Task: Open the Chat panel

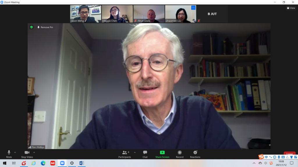Action: pyautogui.click(x=145, y=154)
